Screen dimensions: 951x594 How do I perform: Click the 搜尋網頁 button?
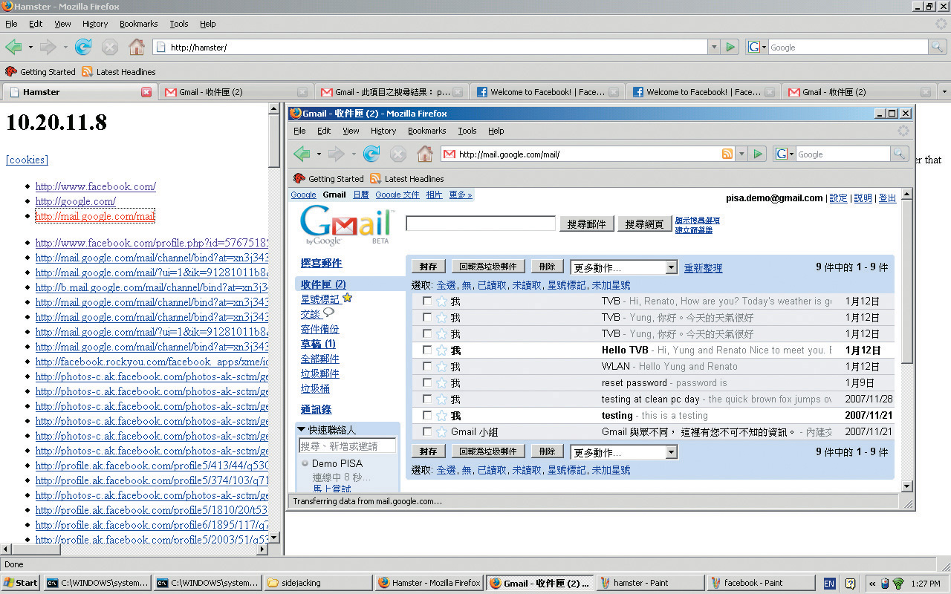point(644,223)
